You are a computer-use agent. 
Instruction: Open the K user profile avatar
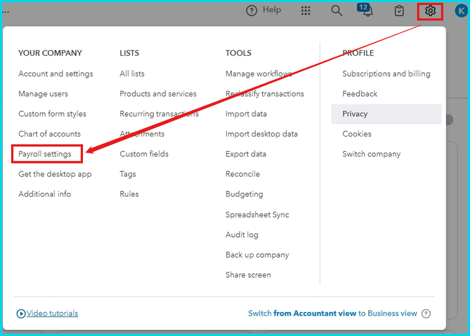click(462, 11)
